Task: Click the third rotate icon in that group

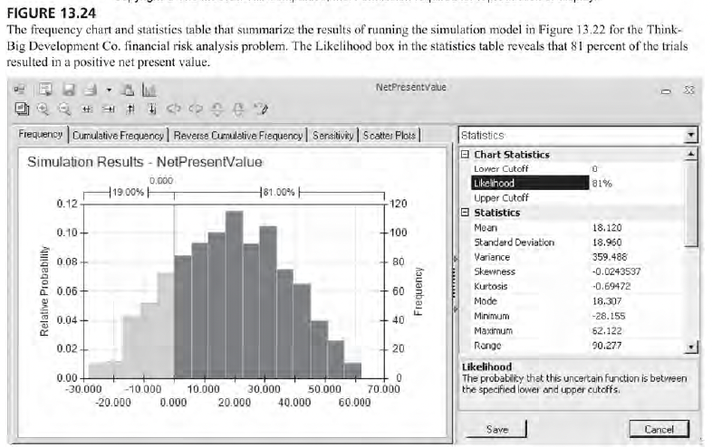Action: [217, 109]
